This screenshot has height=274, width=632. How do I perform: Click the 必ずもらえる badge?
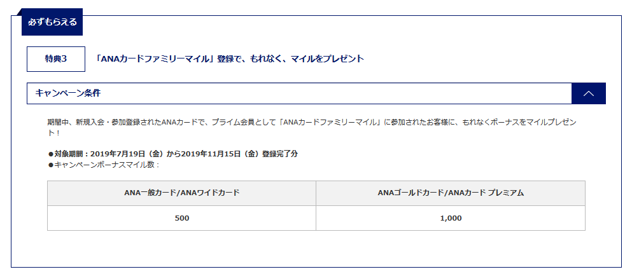click(52, 22)
